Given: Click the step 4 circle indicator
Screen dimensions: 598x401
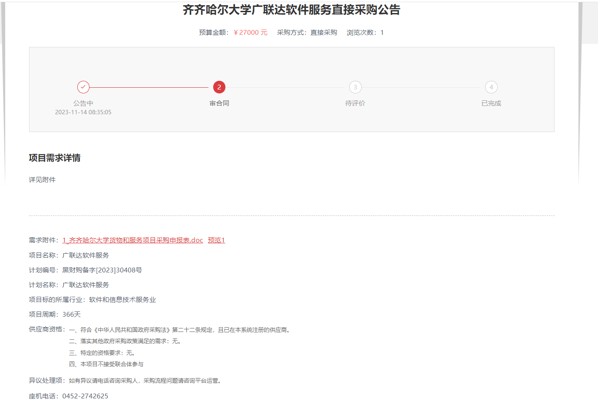Looking at the screenshot, I should [491, 87].
